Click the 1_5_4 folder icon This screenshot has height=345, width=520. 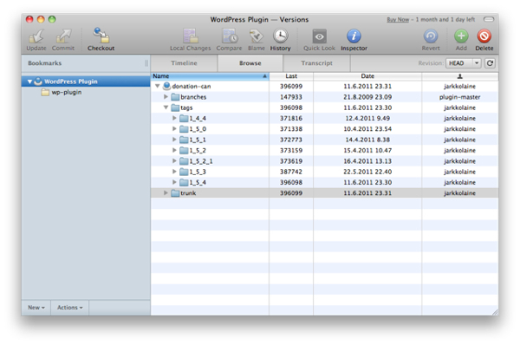coord(184,182)
